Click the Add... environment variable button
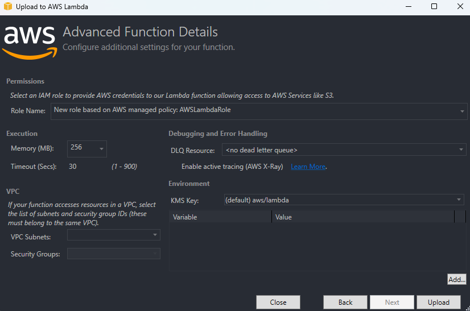This screenshot has width=470, height=311. click(456, 279)
